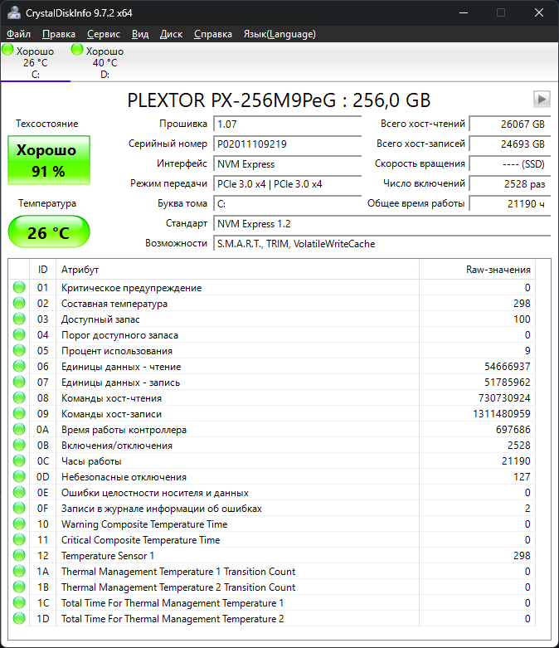The height and width of the screenshot is (648, 559).
Task: Select the attribute text Процент использования
Action: pyautogui.click(x=117, y=351)
